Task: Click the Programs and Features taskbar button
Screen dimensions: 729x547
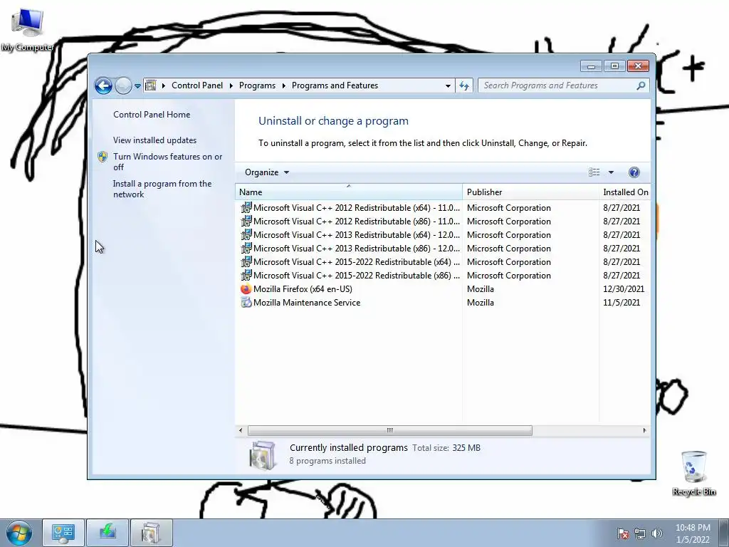Action: (151, 533)
